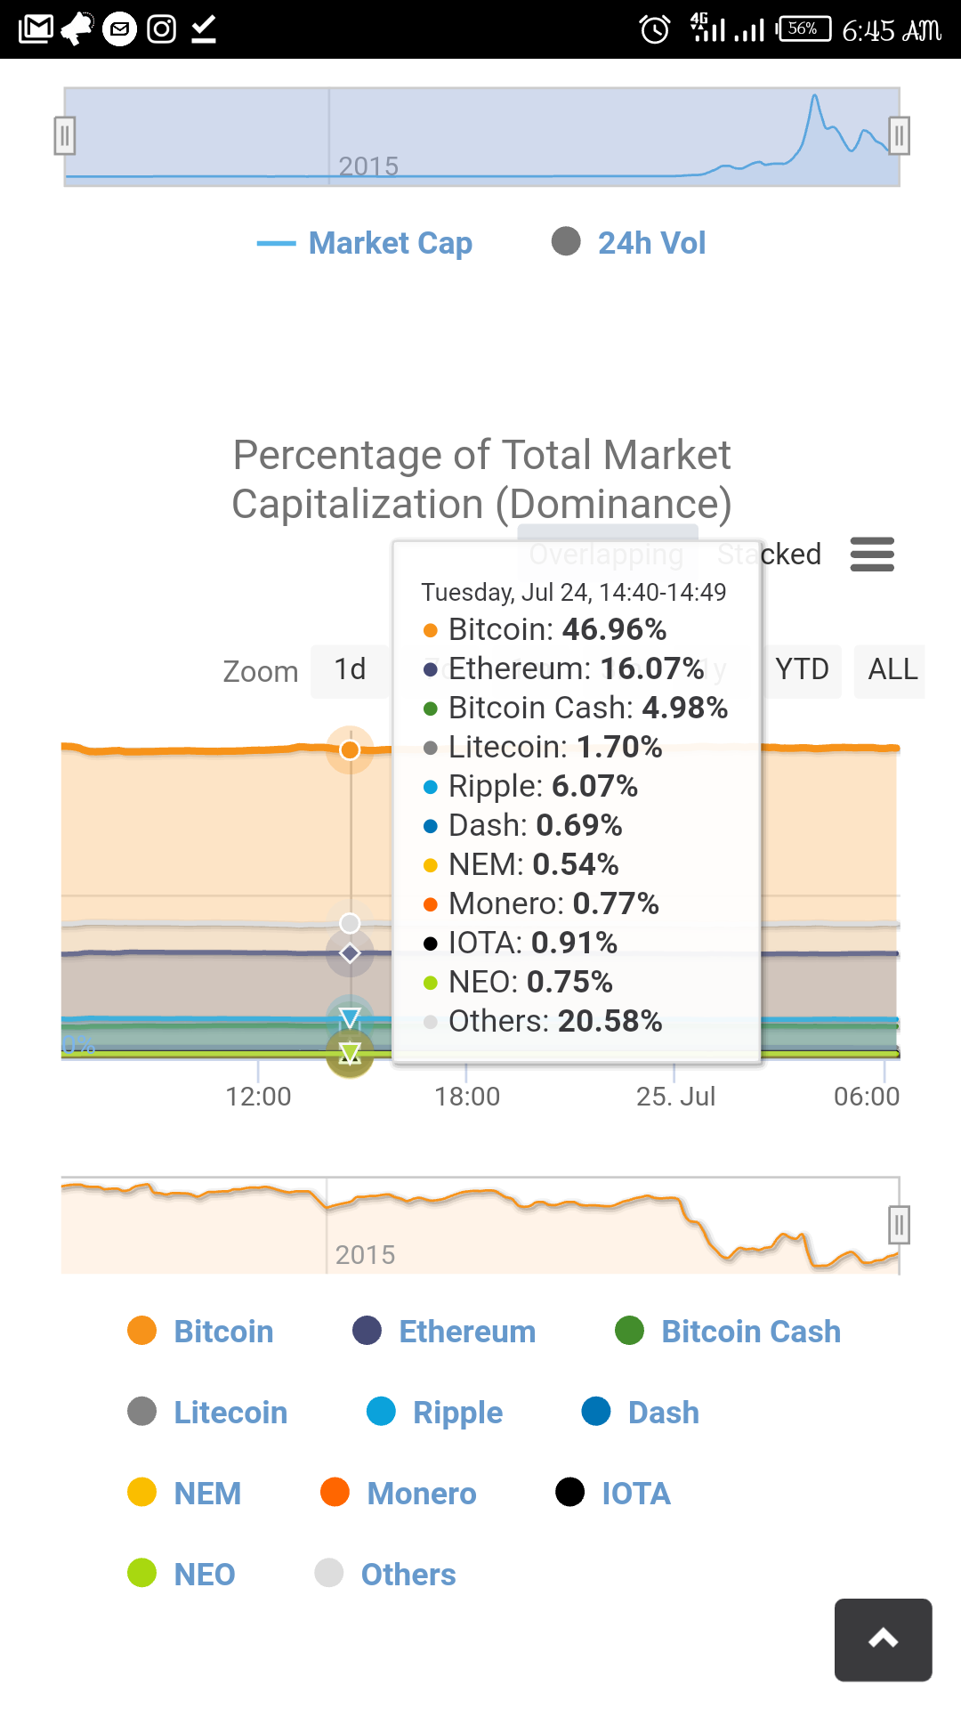This screenshot has height=1709, width=961.
Task: Hide the Others series in legend
Action: 386,1574
